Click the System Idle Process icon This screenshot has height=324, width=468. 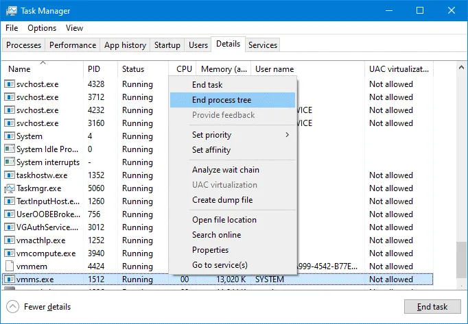(x=10, y=149)
